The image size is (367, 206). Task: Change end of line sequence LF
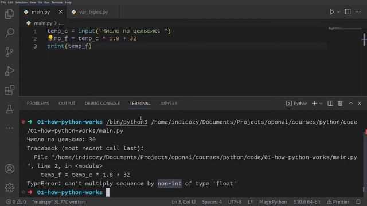(250, 202)
